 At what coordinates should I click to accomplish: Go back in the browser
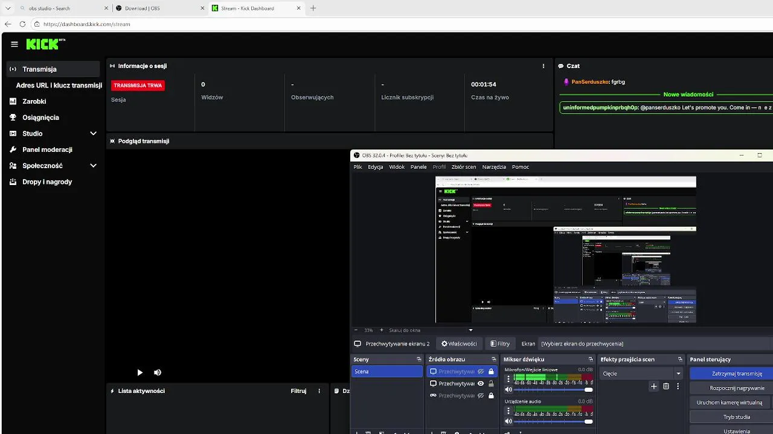[x=8, y=24]
